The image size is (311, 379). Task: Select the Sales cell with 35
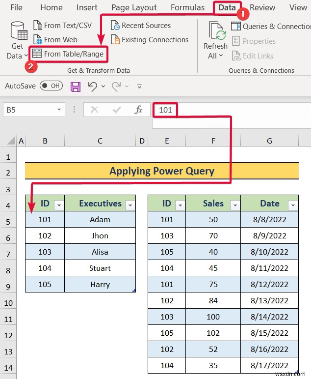(213, 365)
